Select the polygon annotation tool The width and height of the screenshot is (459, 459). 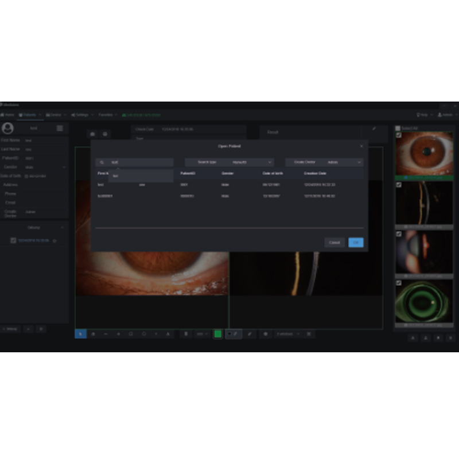click(143, 333)
